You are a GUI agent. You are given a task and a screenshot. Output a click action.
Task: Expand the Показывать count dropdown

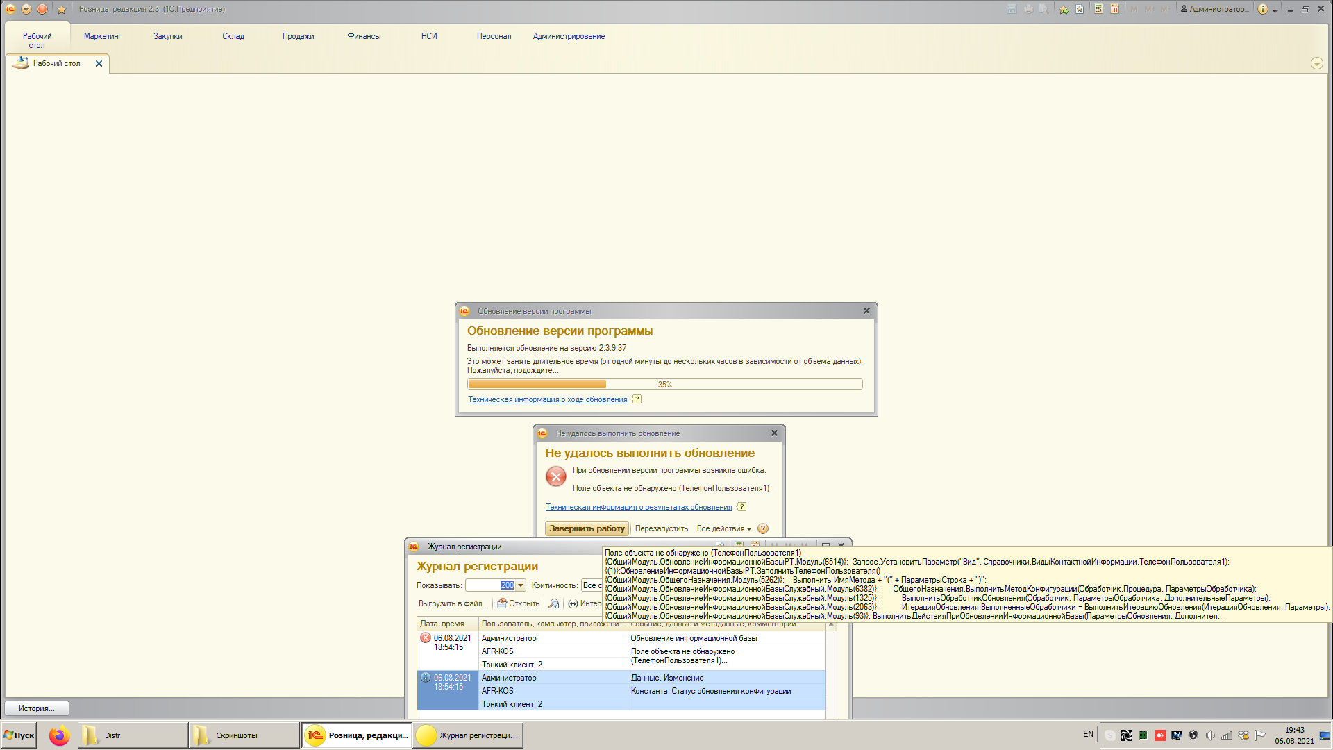tap(521, 585)
